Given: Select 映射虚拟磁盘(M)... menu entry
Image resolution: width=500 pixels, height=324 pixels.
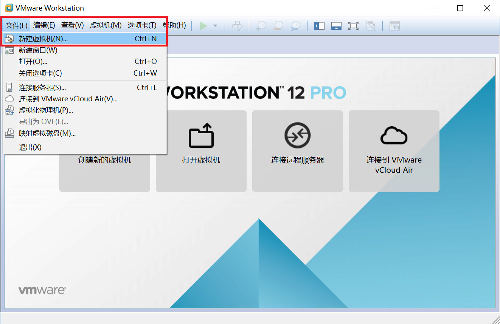Looking at the screenshot, I should pyautogui.click(x=84, y=133).
